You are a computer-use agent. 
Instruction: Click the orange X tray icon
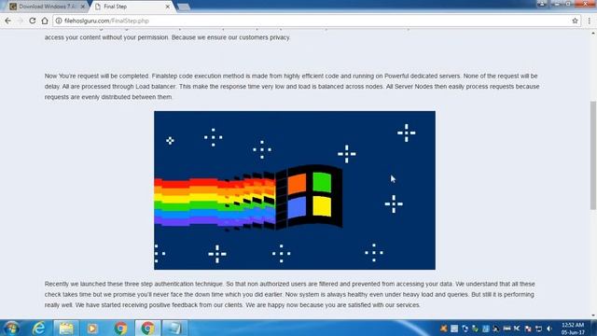point(444,329)
